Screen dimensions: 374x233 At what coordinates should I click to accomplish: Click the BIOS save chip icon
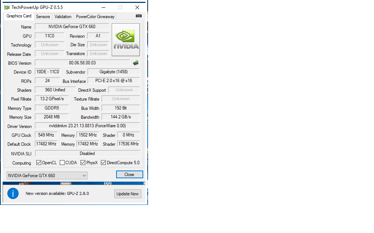[136, 63]
